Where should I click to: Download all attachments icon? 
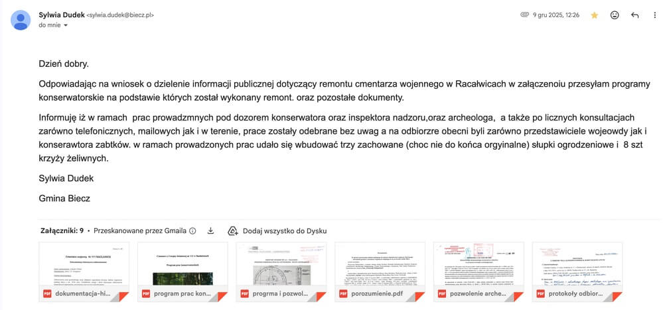point(210,231)
